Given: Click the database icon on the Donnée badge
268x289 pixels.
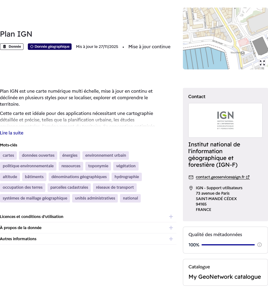Looking at the screenshot, I should (x=5, y=46).
